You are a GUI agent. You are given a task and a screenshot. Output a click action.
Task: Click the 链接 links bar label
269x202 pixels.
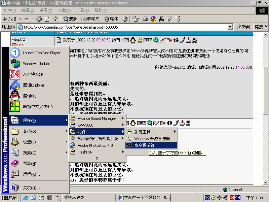click(x=259, y=27)
